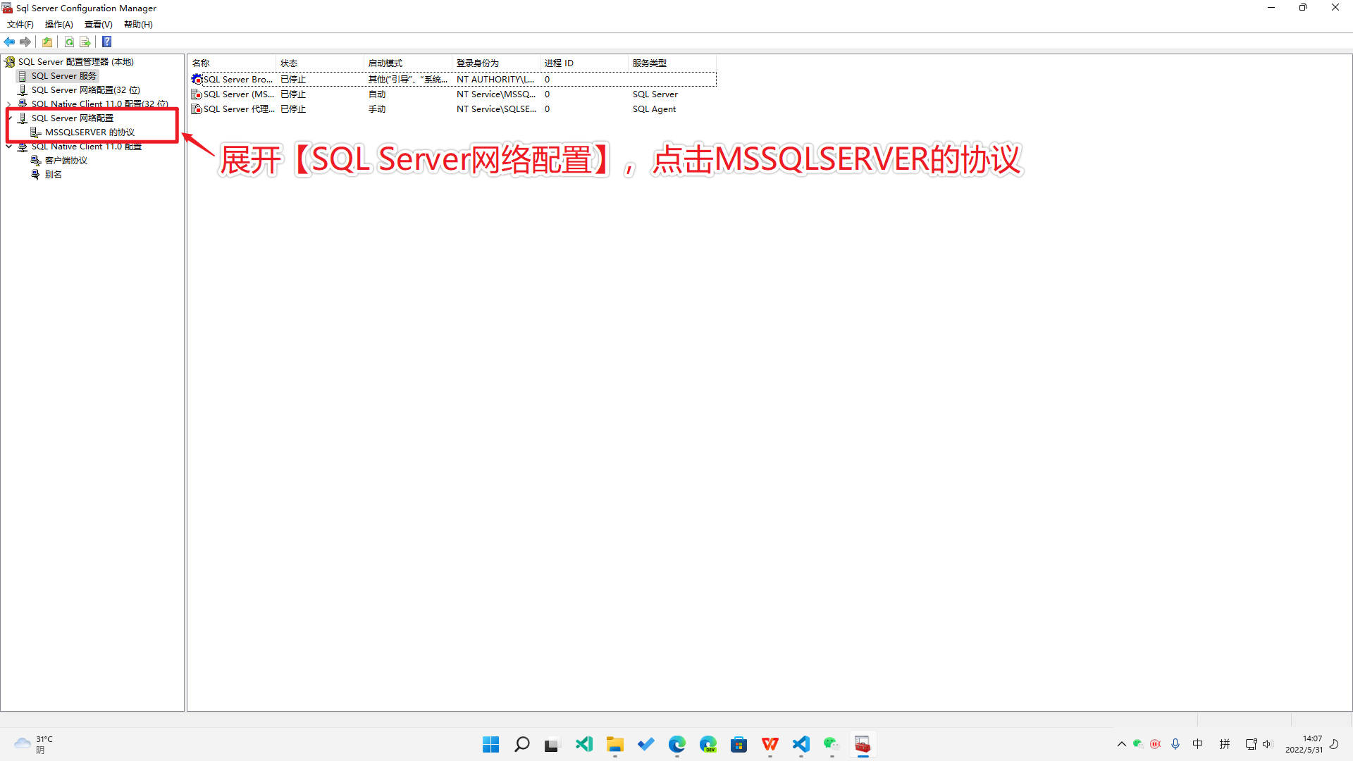Open Microsoft Store from the taskbar
Image resolution: width=1353 pixels, height=761 pixels.
[739, 744]
